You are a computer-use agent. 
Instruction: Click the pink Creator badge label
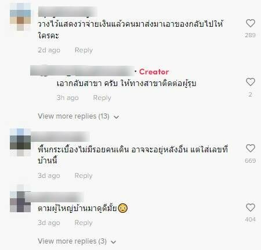[x=154, y=72]
